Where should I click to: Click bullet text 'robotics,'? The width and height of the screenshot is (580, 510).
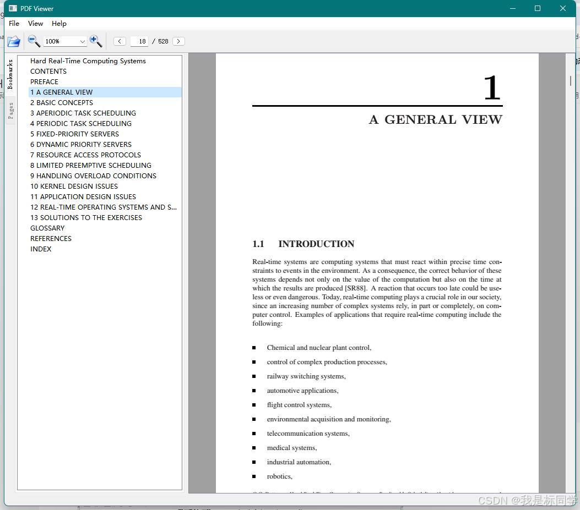280,476
